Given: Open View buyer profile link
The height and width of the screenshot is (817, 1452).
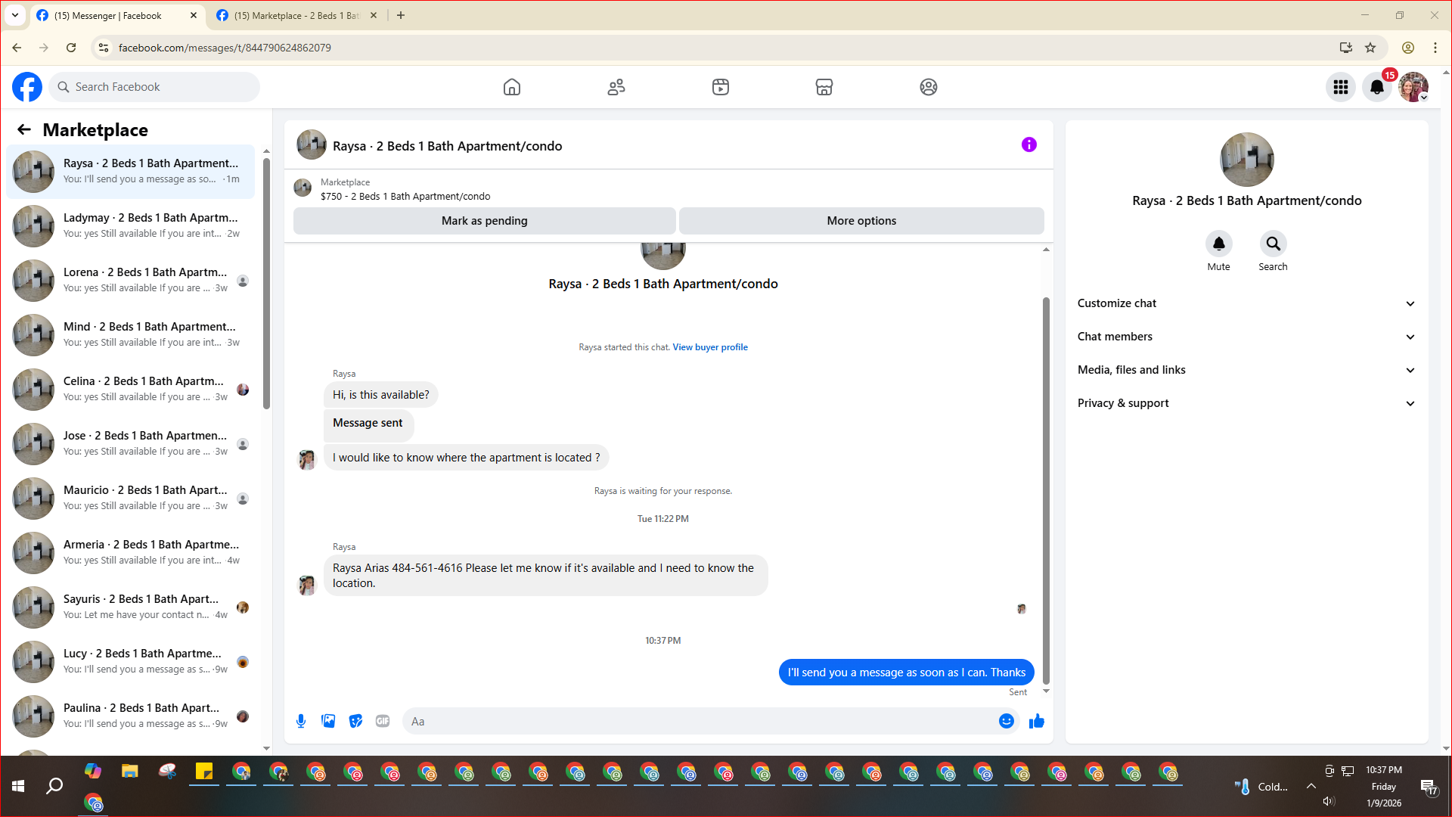Looking at the screenshot, I should pos(709,347).
